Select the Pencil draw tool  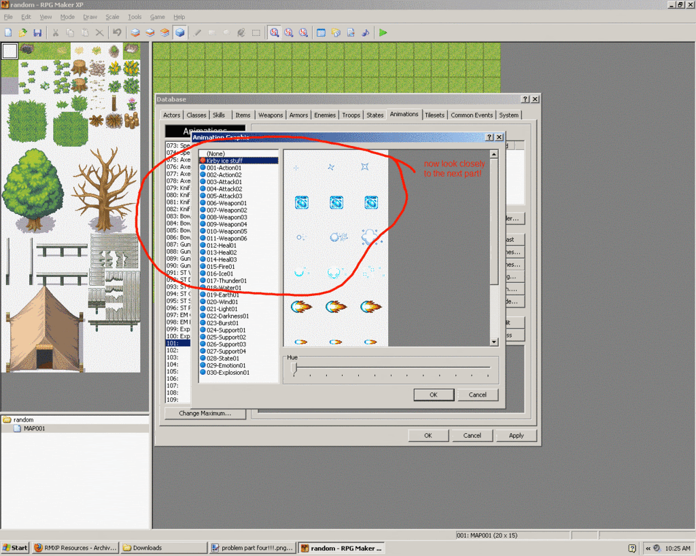198,33
